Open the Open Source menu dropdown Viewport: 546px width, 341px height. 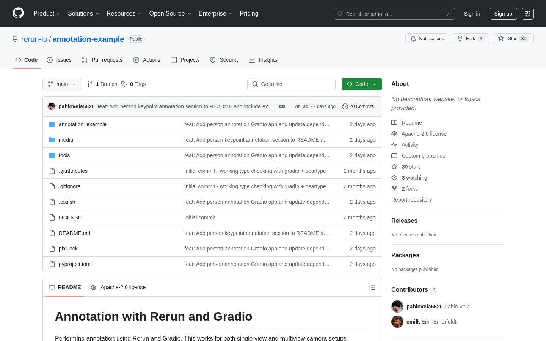coord(171,14)
